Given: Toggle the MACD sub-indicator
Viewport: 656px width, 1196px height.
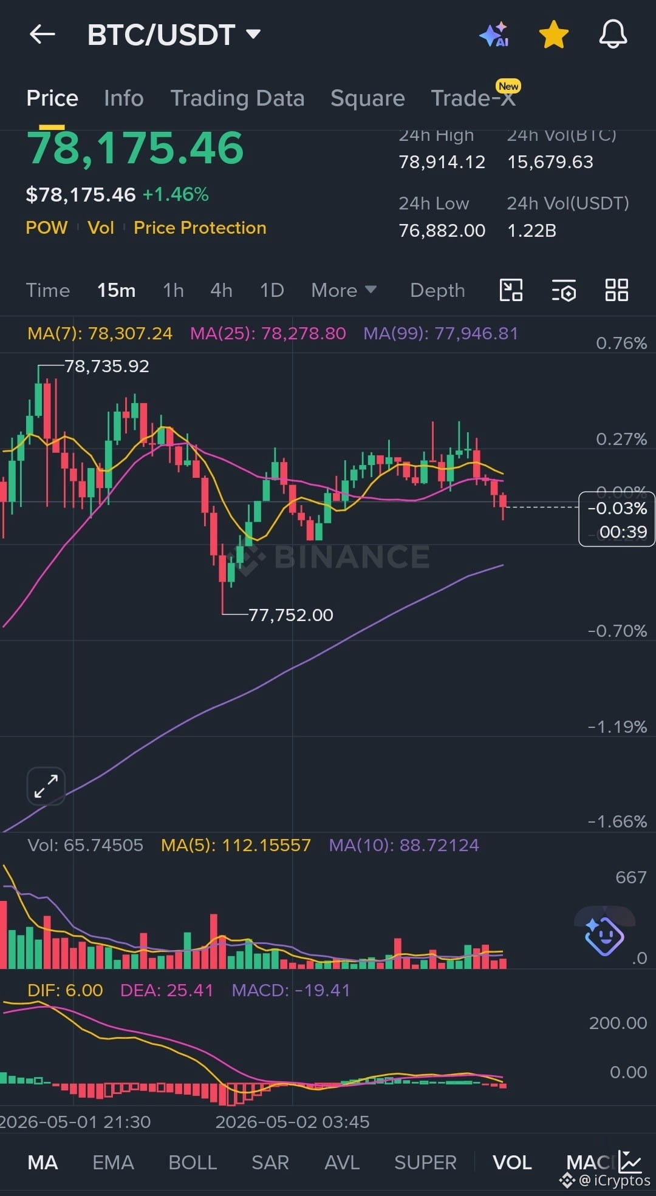Looking at the screenshot, I should pos(589,1162).
